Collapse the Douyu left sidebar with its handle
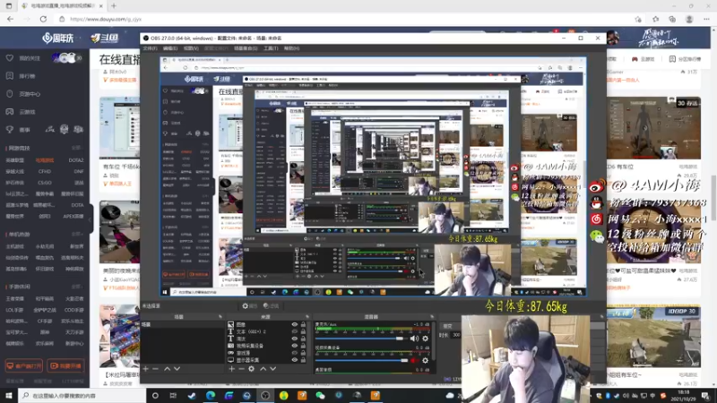 [91, 219]
